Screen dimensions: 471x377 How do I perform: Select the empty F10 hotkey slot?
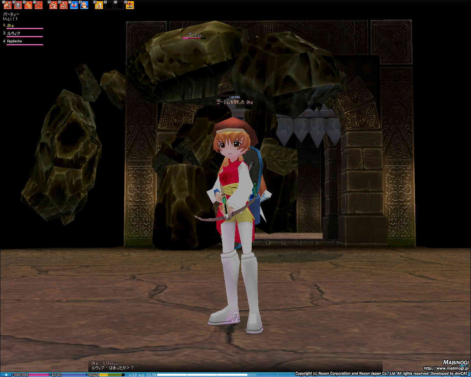[x=109, y=5]
